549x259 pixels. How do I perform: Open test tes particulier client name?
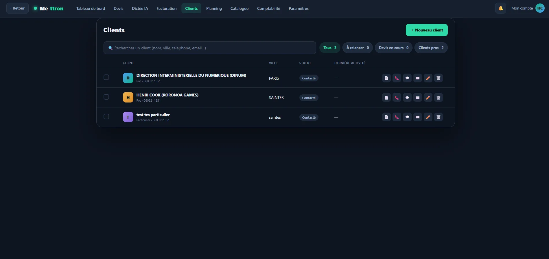tap(153, 115)
